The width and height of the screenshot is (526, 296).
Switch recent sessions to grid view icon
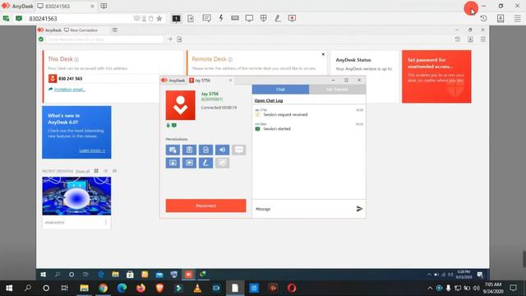pos(96,171)
